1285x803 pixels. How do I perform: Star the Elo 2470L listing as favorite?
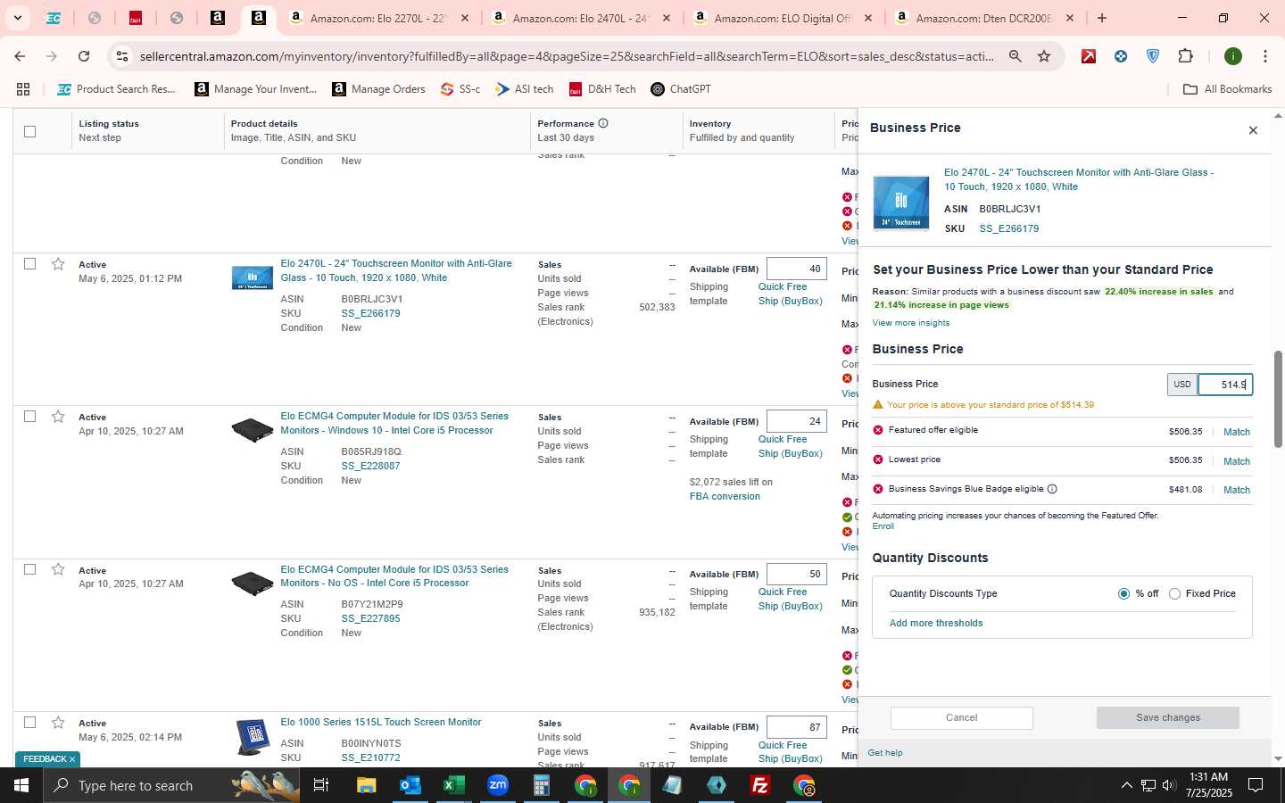(58, 264)
